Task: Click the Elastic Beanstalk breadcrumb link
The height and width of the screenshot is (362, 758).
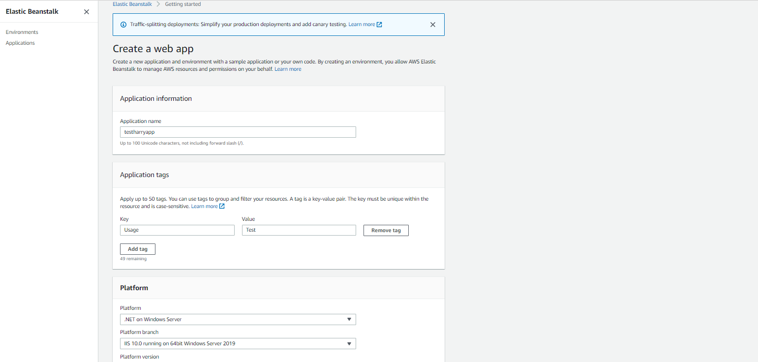Action: pyautogui.click(x=132, y=4)
